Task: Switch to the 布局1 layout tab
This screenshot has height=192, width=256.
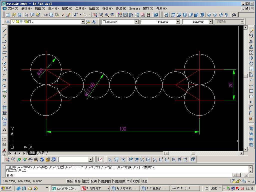Action: (x=42, y=153)
